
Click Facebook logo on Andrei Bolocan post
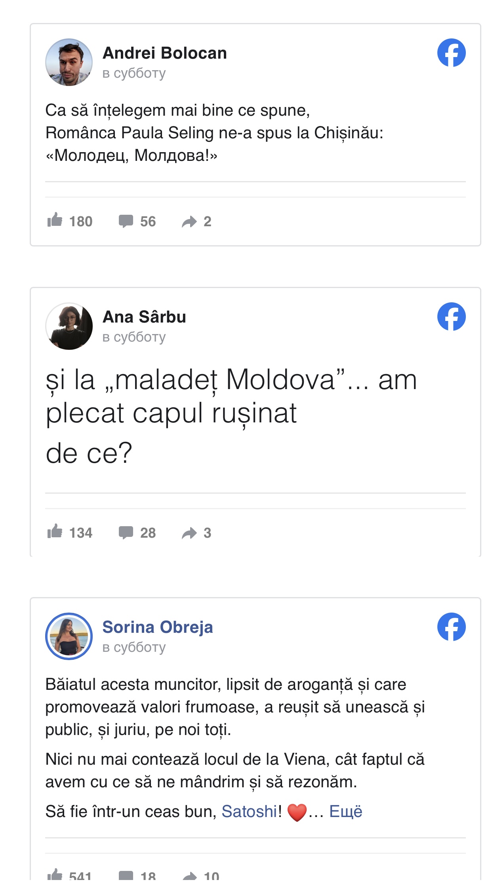[451, 53]
